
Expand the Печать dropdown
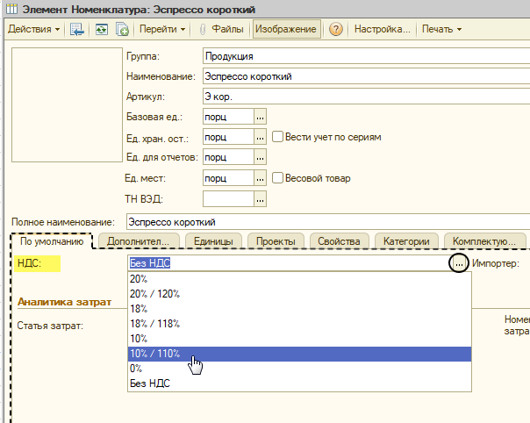click(441, 29)
